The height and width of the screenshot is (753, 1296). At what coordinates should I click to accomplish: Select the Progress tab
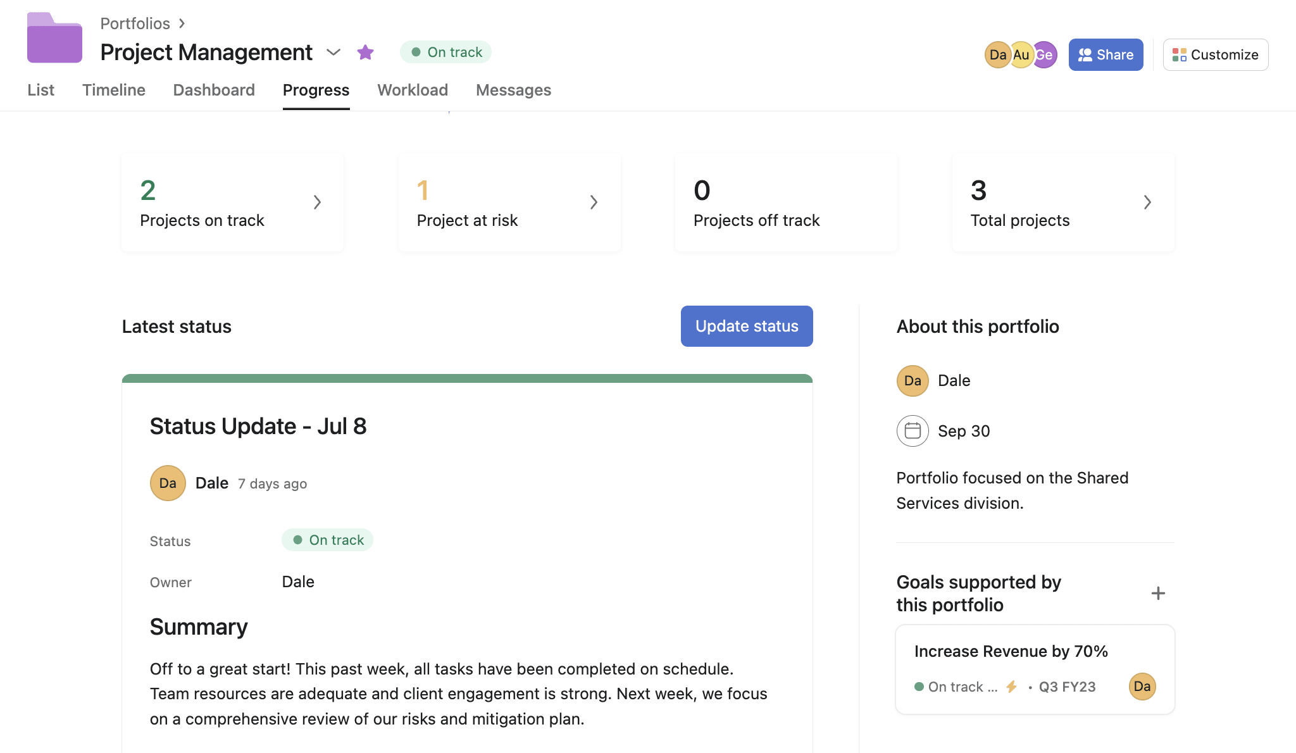(316, 89)
